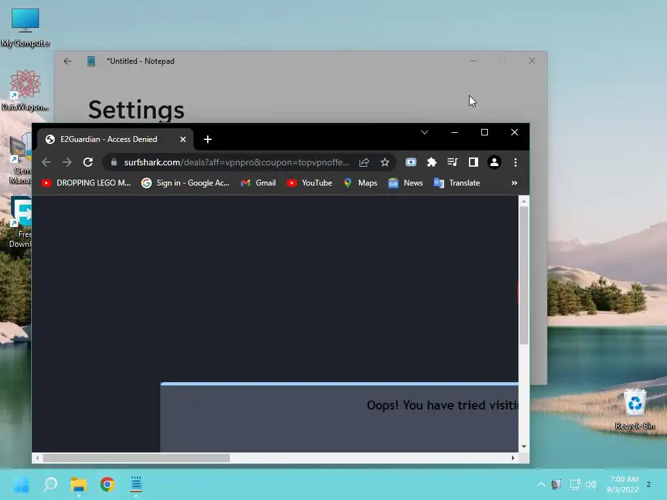The height and width of the screenshot is (500, 667).
Task: Open the Maps bookmark
Action: coord(360,183)
